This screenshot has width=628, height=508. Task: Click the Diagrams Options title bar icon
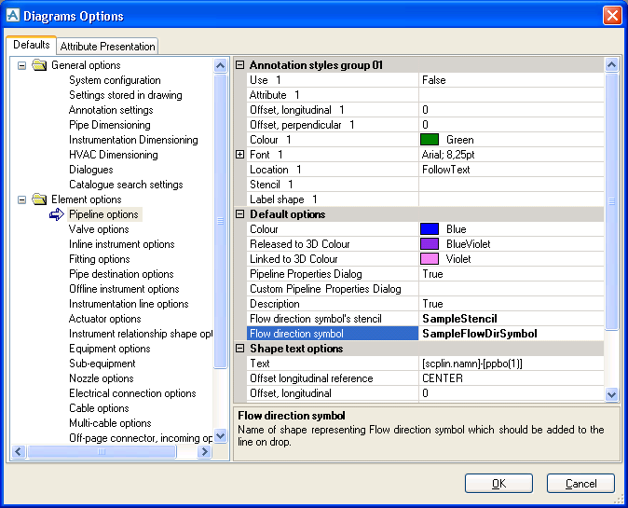[11, 16]
